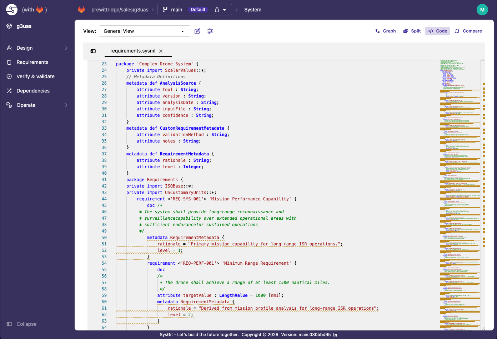Expand the branch lock caret menu

[x=224, y=10]
